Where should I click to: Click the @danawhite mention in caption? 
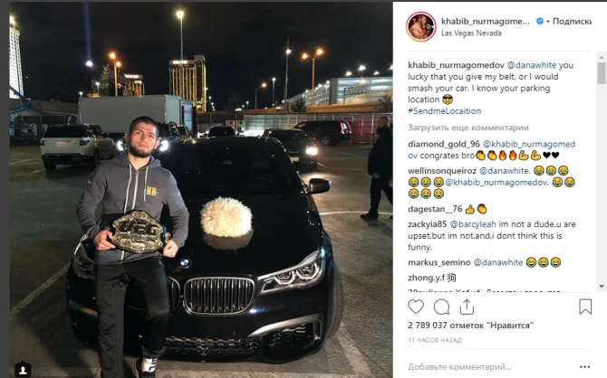(532, 65)
